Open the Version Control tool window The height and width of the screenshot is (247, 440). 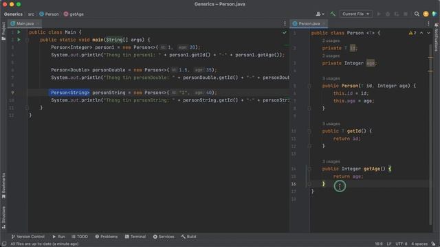(x=27, y=237)
